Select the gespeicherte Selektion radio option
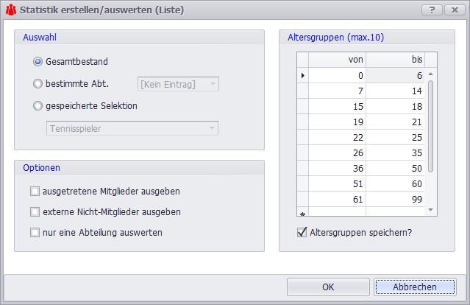The width and height of the screenshot is (470, 305). click(x=38, y=105)
